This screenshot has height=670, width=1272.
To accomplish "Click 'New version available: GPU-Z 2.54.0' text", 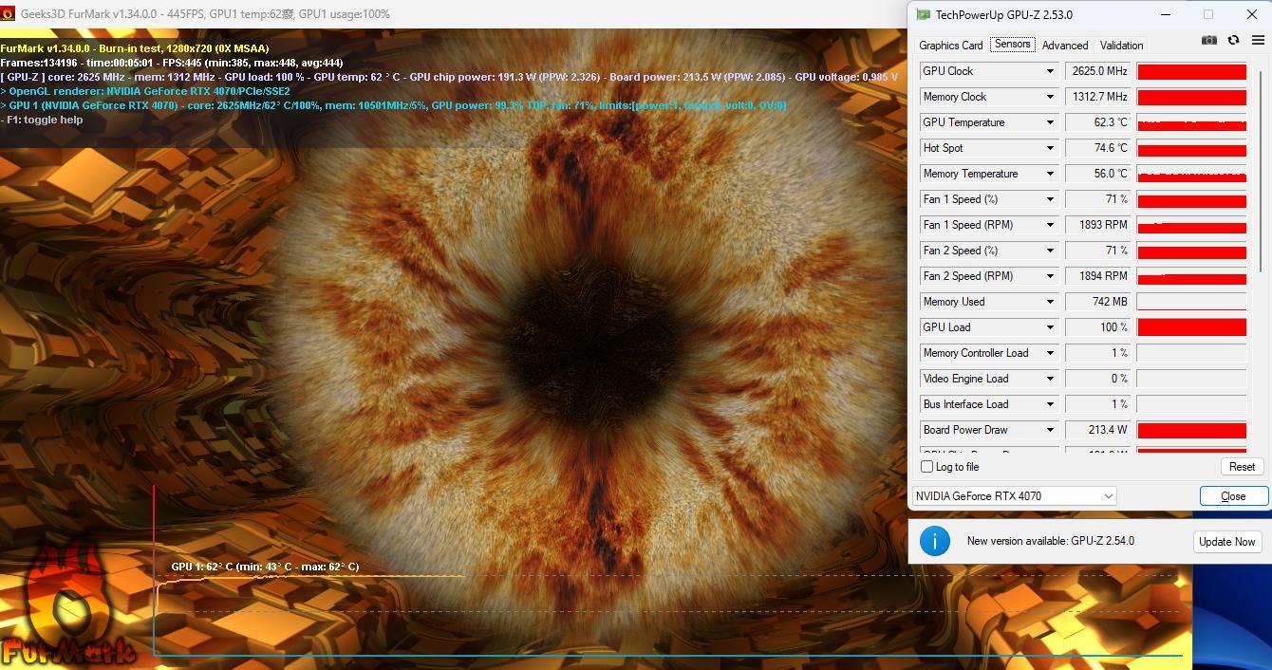I will 1051,541.
